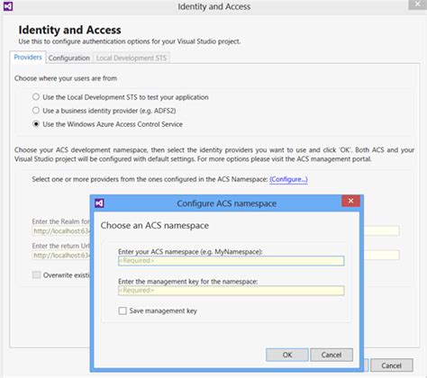The image size is (427, 378).
Task: Toggle the Overwrite existing checkbox
Action: tap(36, 274)
